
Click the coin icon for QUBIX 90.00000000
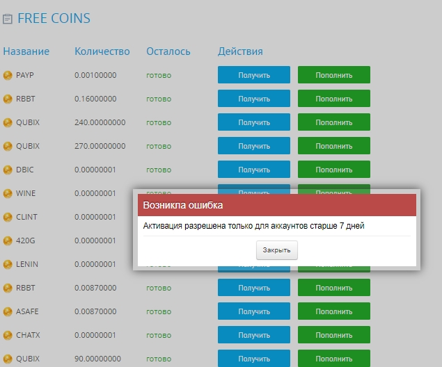click(x=8, y=359)
